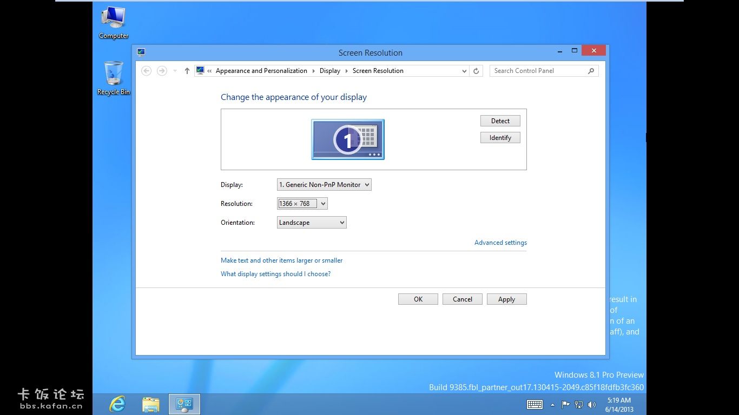The image size is (739, 415).
Task: Expand address bar history dropdown
Action: pos(464,71)
